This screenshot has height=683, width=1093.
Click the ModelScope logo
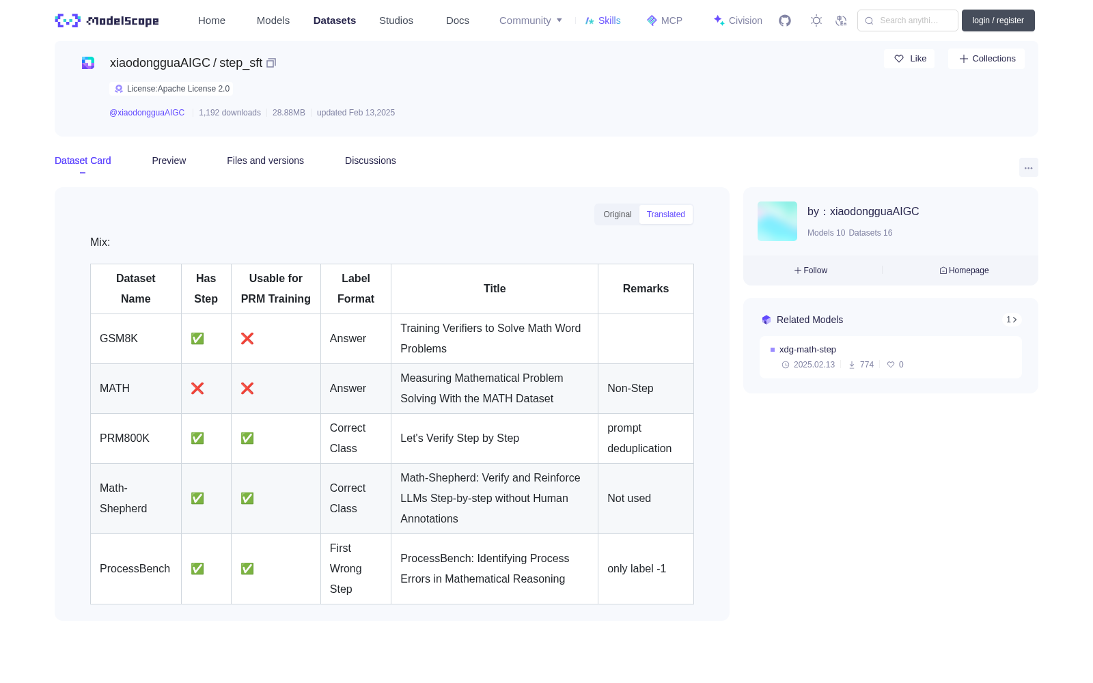(107, 20)
